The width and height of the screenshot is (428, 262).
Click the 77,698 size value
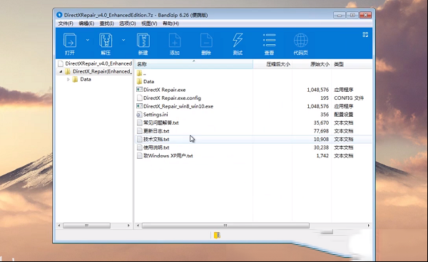321,131
